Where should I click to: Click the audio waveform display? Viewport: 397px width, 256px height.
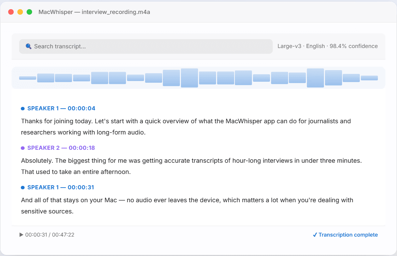tap(199, 78)
